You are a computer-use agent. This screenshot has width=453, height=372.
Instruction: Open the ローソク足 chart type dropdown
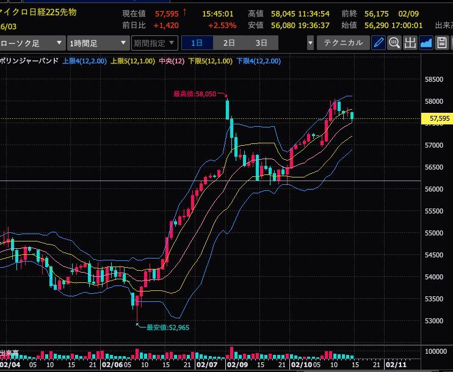[32, 43]
